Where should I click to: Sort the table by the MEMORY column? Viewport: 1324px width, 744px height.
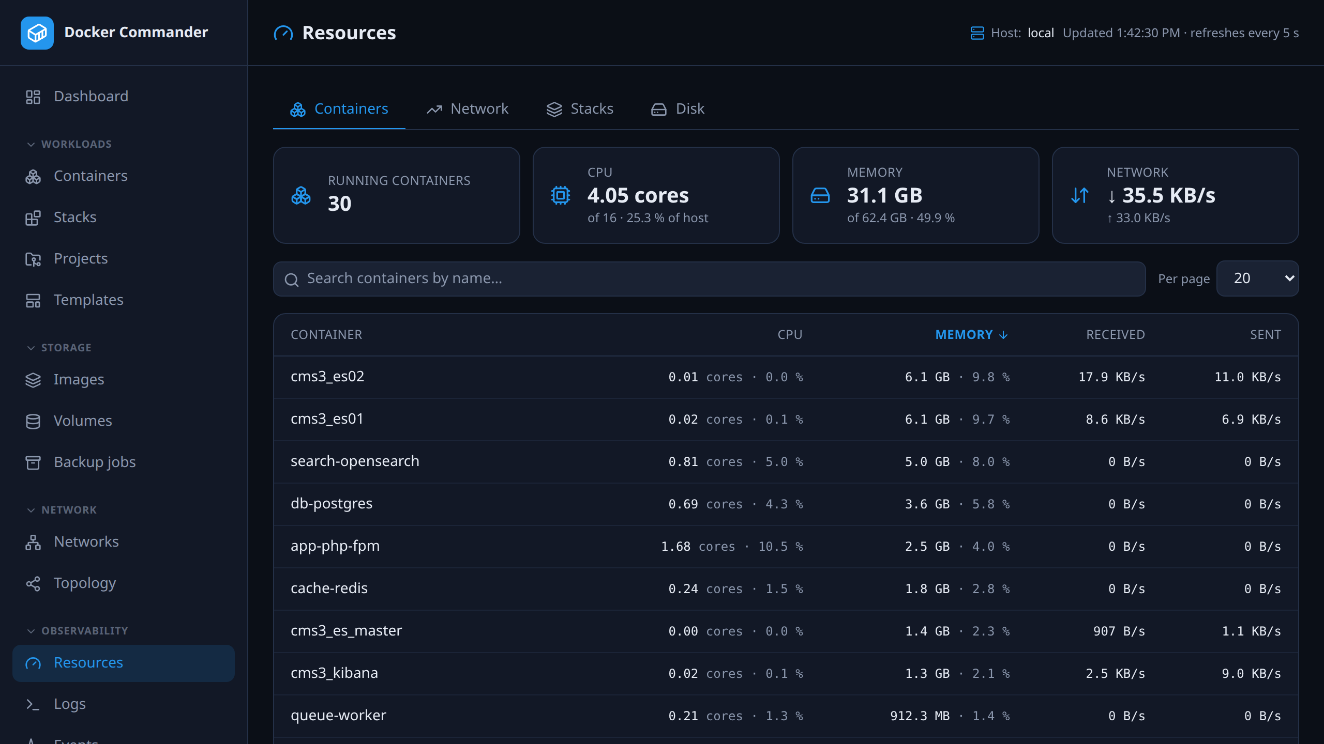click(971, 335)
